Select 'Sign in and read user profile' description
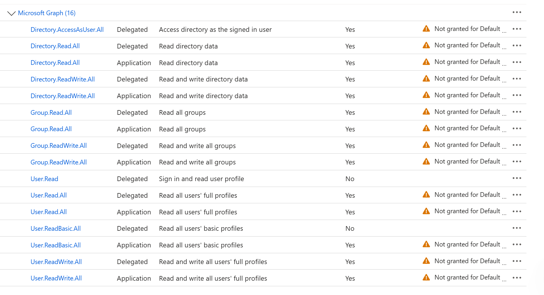Image resolution: width=544 pixels, height=295 pixels. pos(202,179)
